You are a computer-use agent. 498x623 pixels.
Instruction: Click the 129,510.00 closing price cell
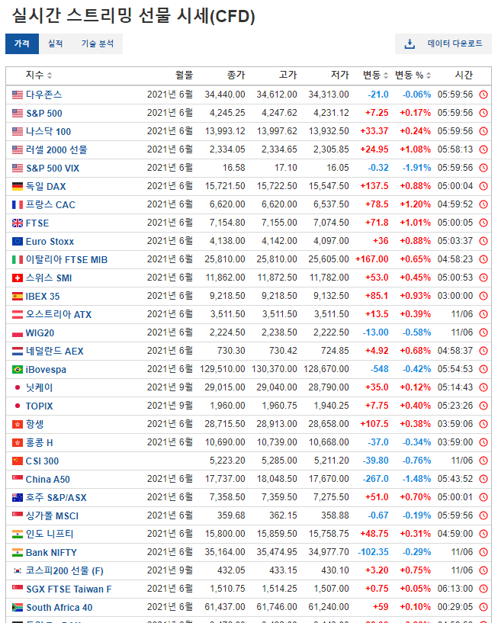tap(223, 369)
